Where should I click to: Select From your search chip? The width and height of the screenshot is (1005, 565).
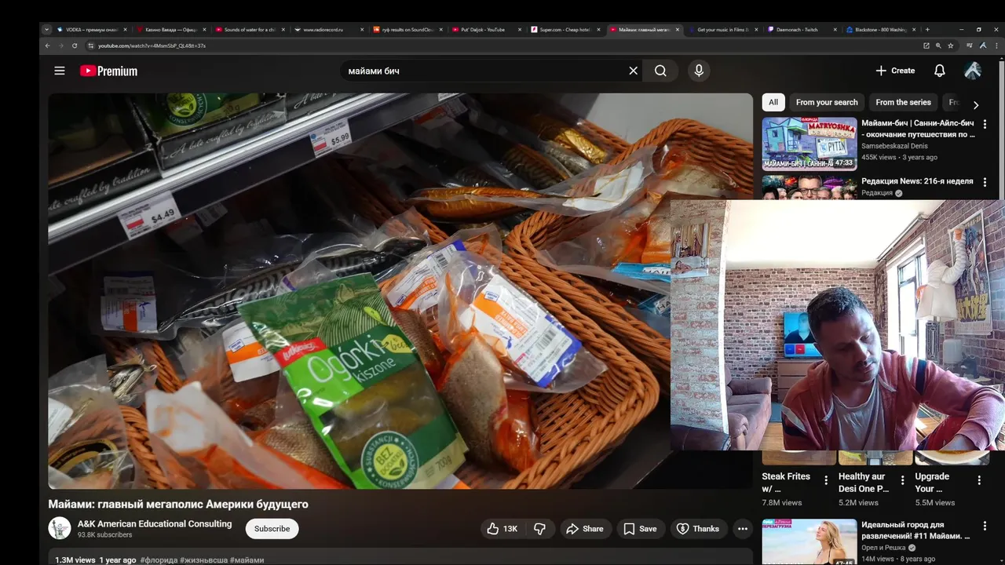click(x=827, y=102)
